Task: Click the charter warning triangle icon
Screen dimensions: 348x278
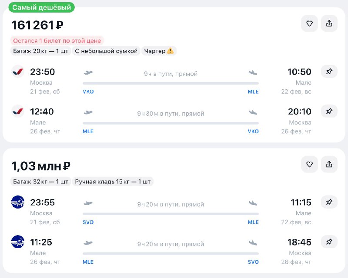Action: pyautogui.click(x=170, y=51)
